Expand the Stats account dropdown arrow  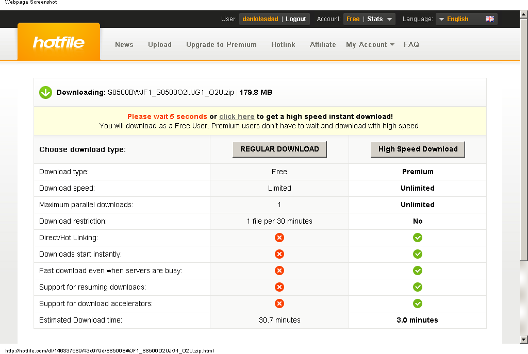click(x=390, y=19)
